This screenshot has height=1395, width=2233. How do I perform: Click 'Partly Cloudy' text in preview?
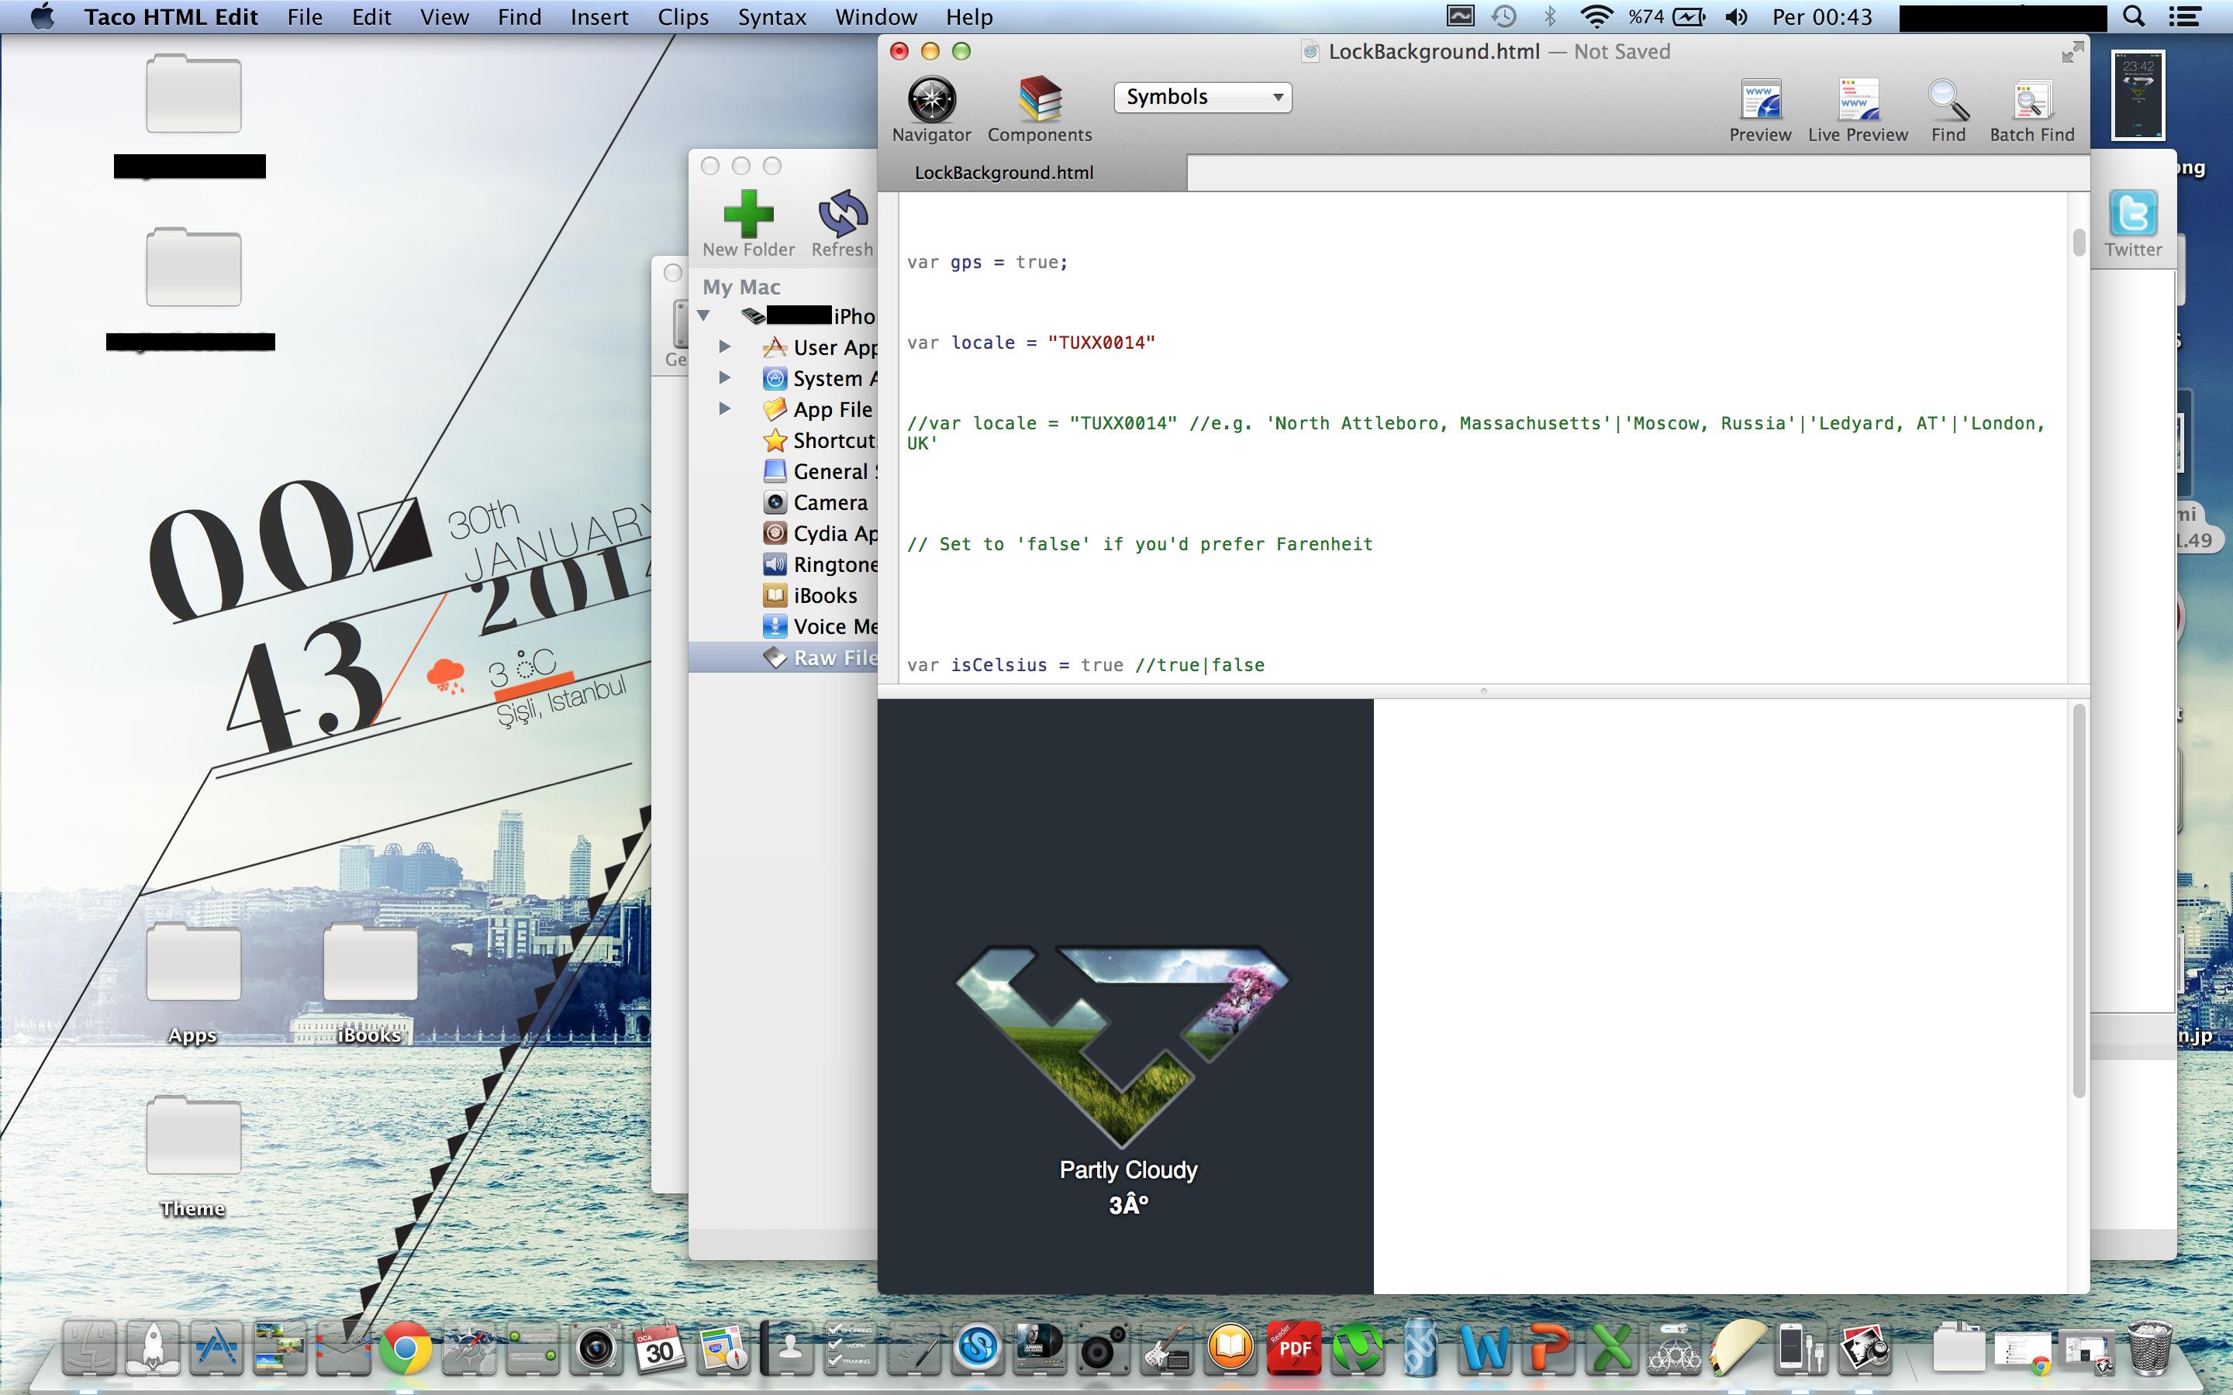(x=1127, y=1170)
